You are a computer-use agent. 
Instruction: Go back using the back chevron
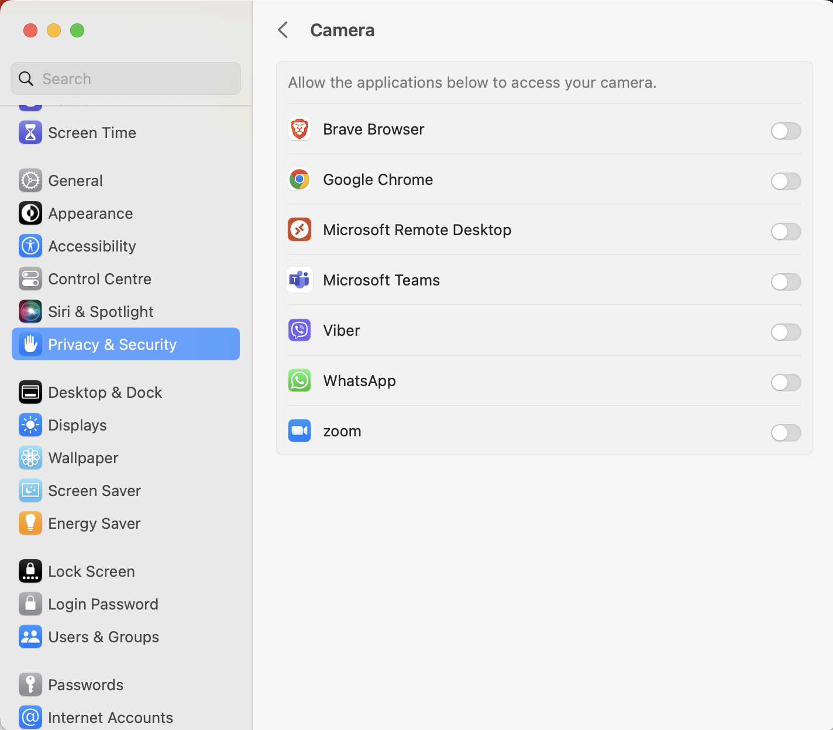coord(283,29)
